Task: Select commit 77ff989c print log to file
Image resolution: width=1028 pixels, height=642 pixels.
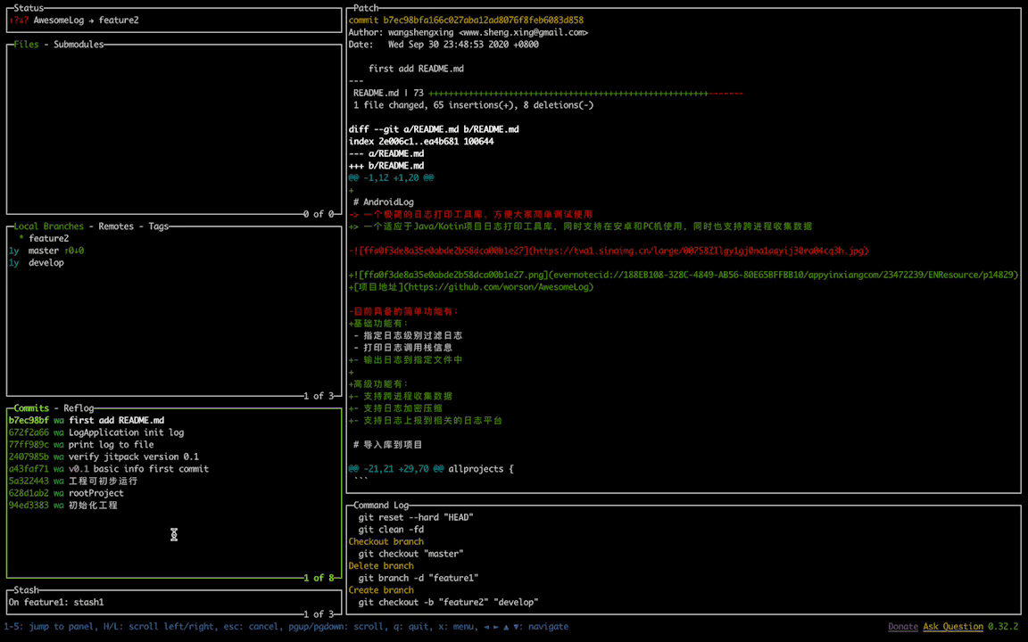Action: point(174,445)
